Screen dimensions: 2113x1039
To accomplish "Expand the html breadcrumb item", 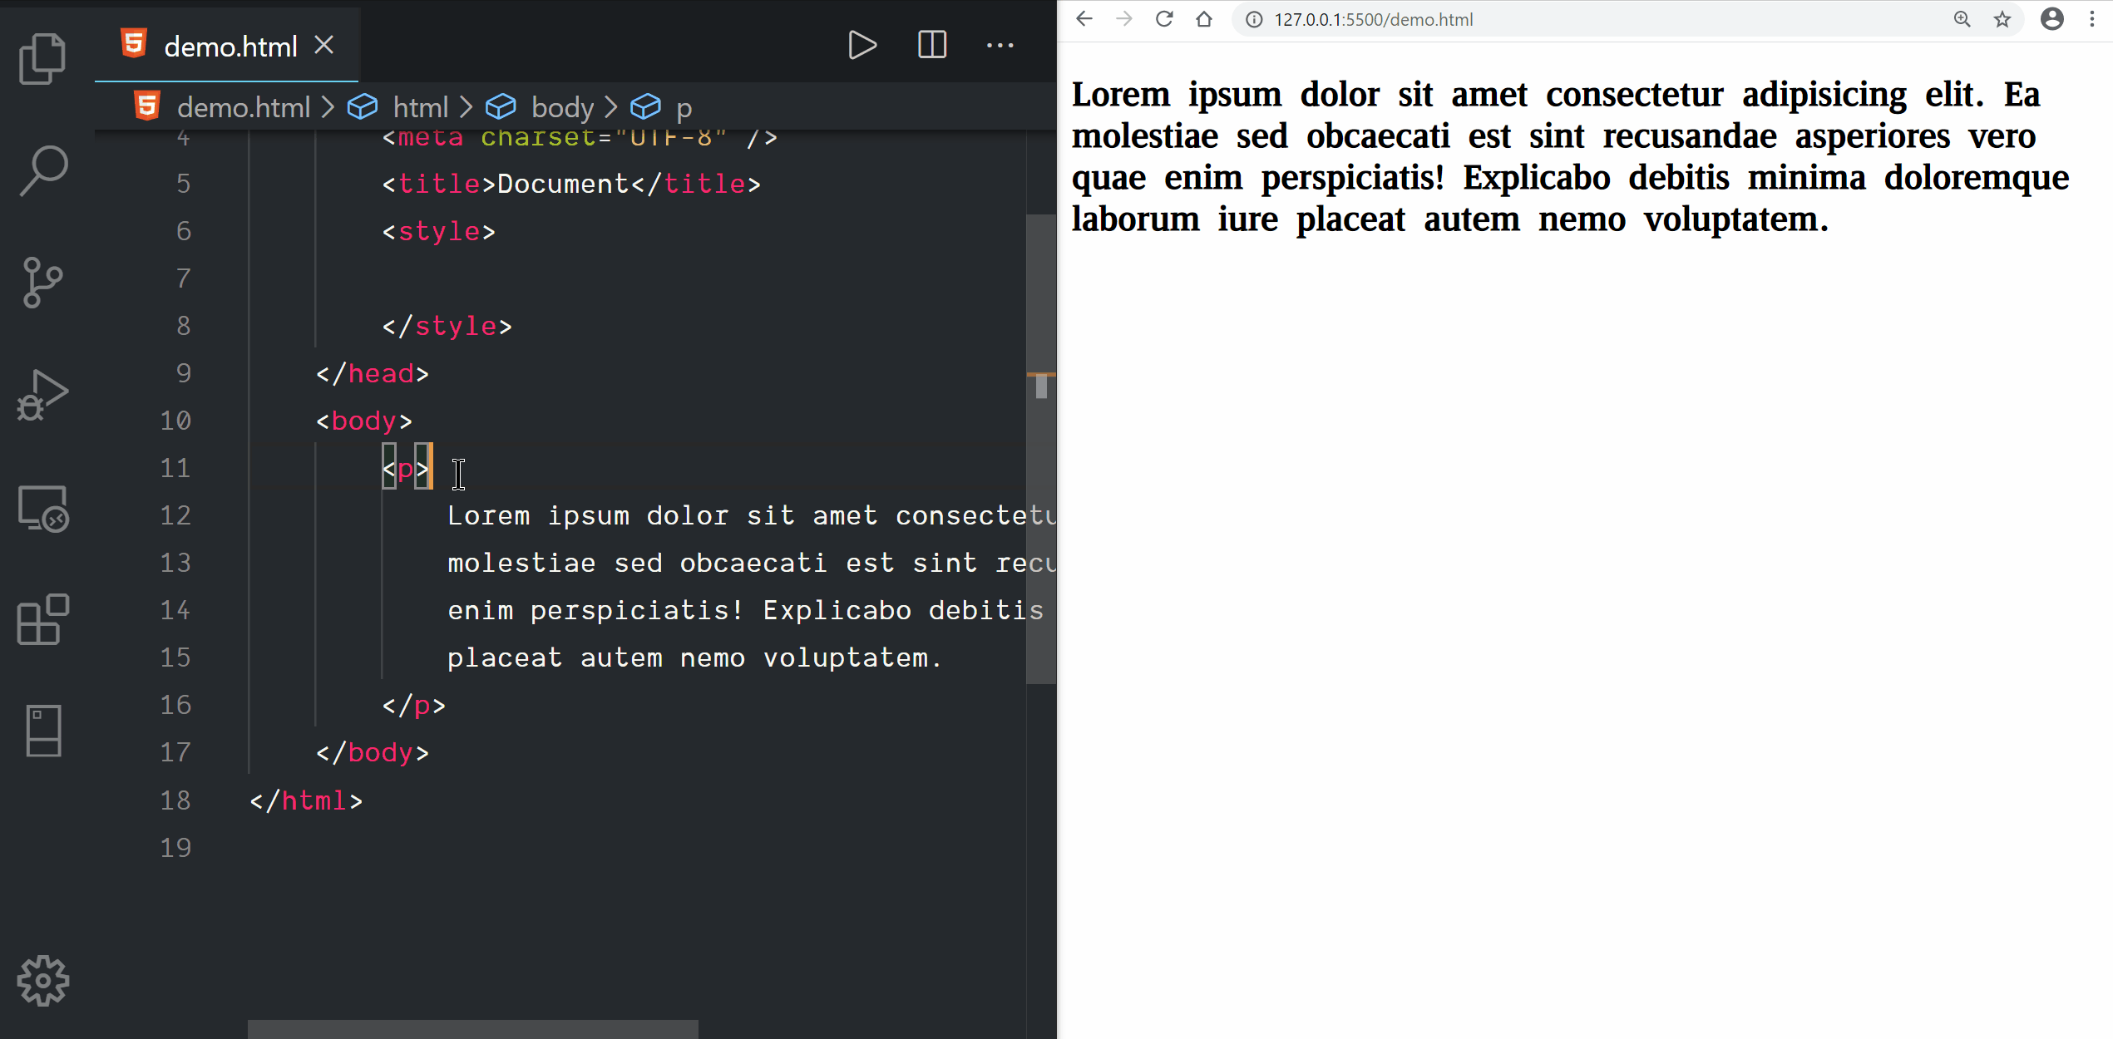I will pyautogui.click(x=420, y=107).
